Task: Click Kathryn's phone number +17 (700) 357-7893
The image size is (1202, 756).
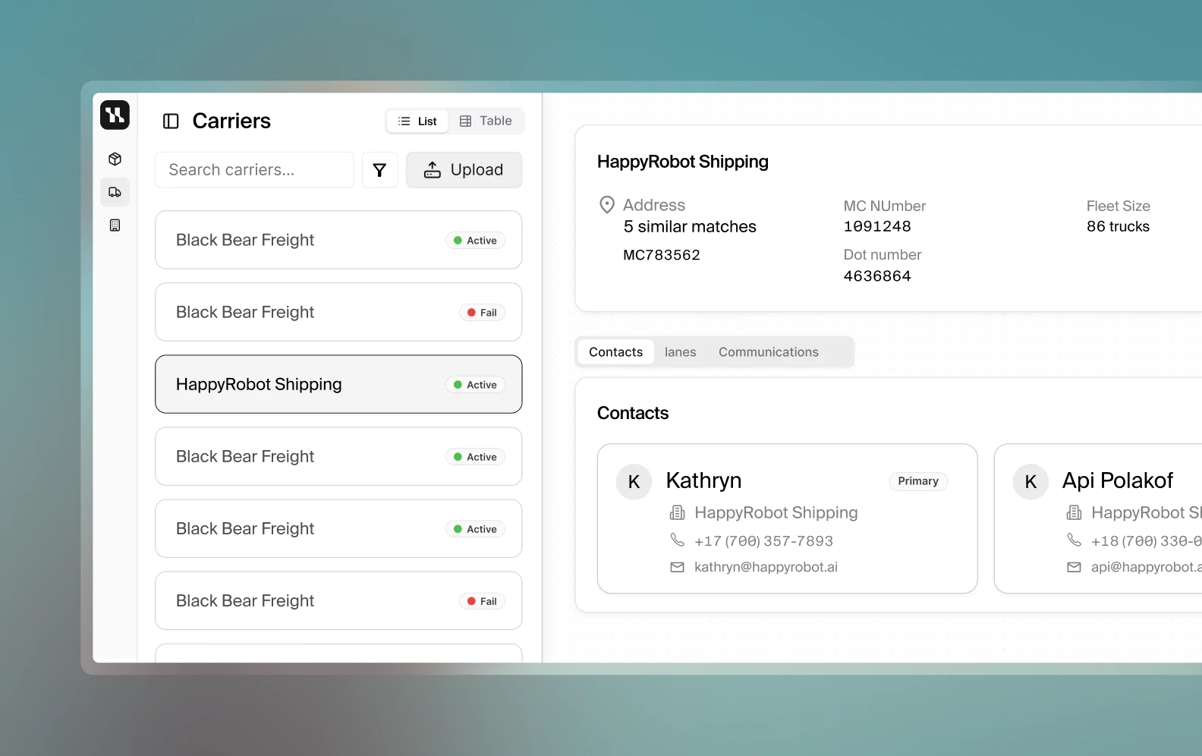Action: (x=763, y=541)
